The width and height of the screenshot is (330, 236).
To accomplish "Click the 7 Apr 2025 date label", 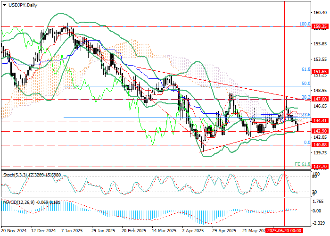I will 193,231.
